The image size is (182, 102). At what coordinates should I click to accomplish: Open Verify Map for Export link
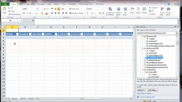tap(144, 93)
